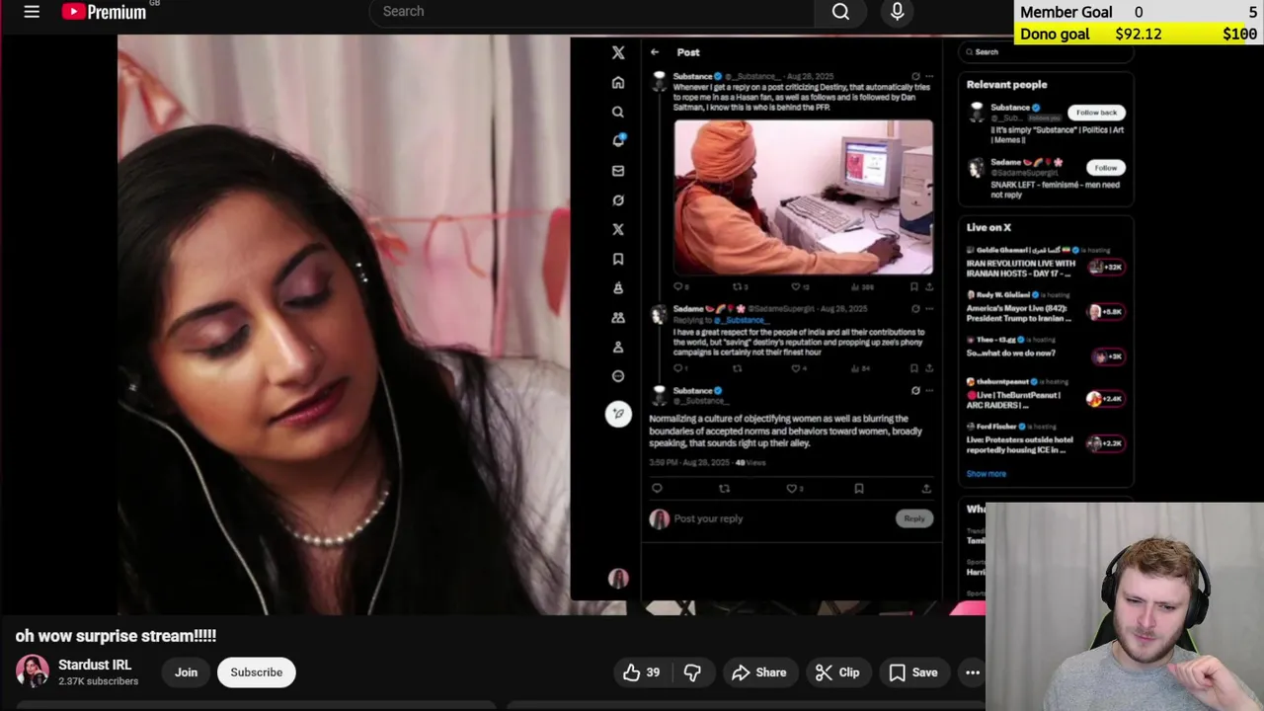The height and width of the screenshot is (711, 1264).
Task: Click the YouTube Premium logo
Action: click(104, 12)
